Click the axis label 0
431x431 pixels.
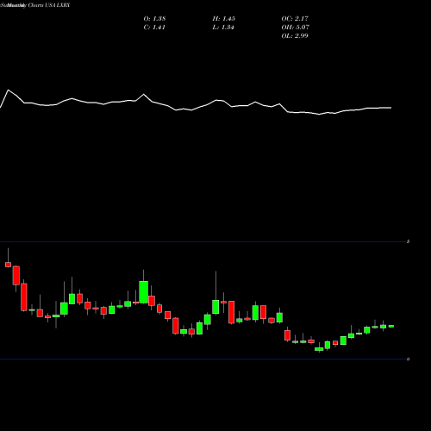pyautogui.click(x=408, y=359)
